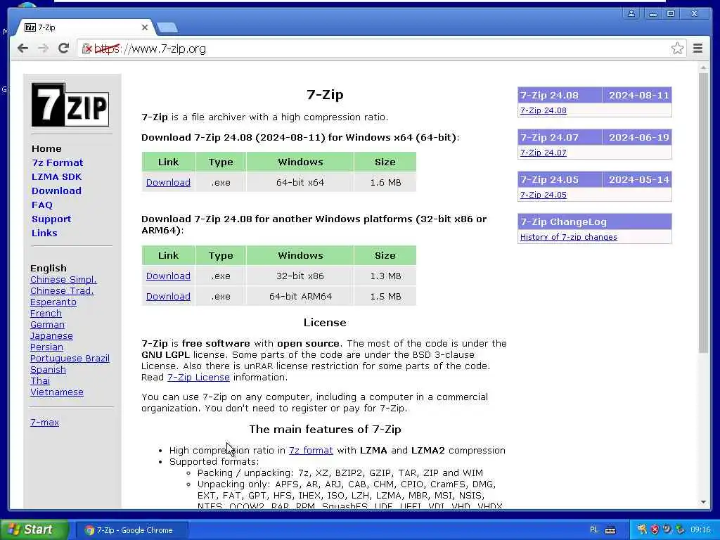Switch language to French
Screen dimensions: 720x540
(x=46, y=313)
